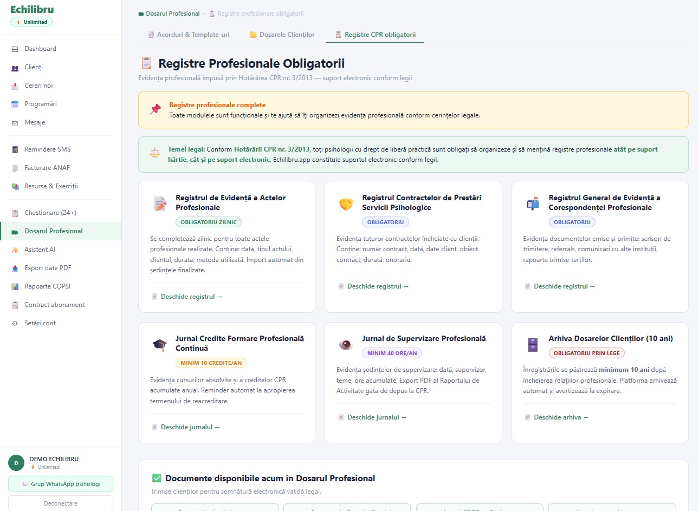
Task: Click the Rapoarte COPSI chart icon
Action: pyautogui.click(x=15, y=287)
